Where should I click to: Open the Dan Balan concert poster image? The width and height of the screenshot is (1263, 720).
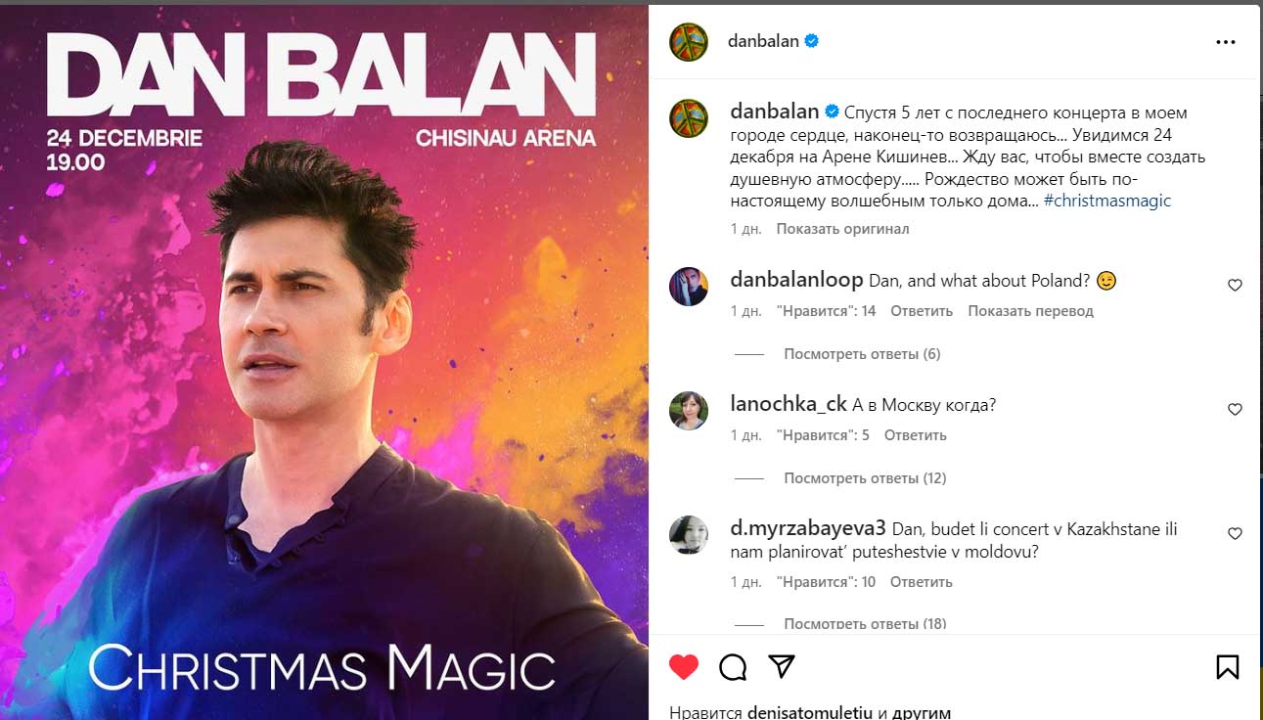tap(324, 362)
